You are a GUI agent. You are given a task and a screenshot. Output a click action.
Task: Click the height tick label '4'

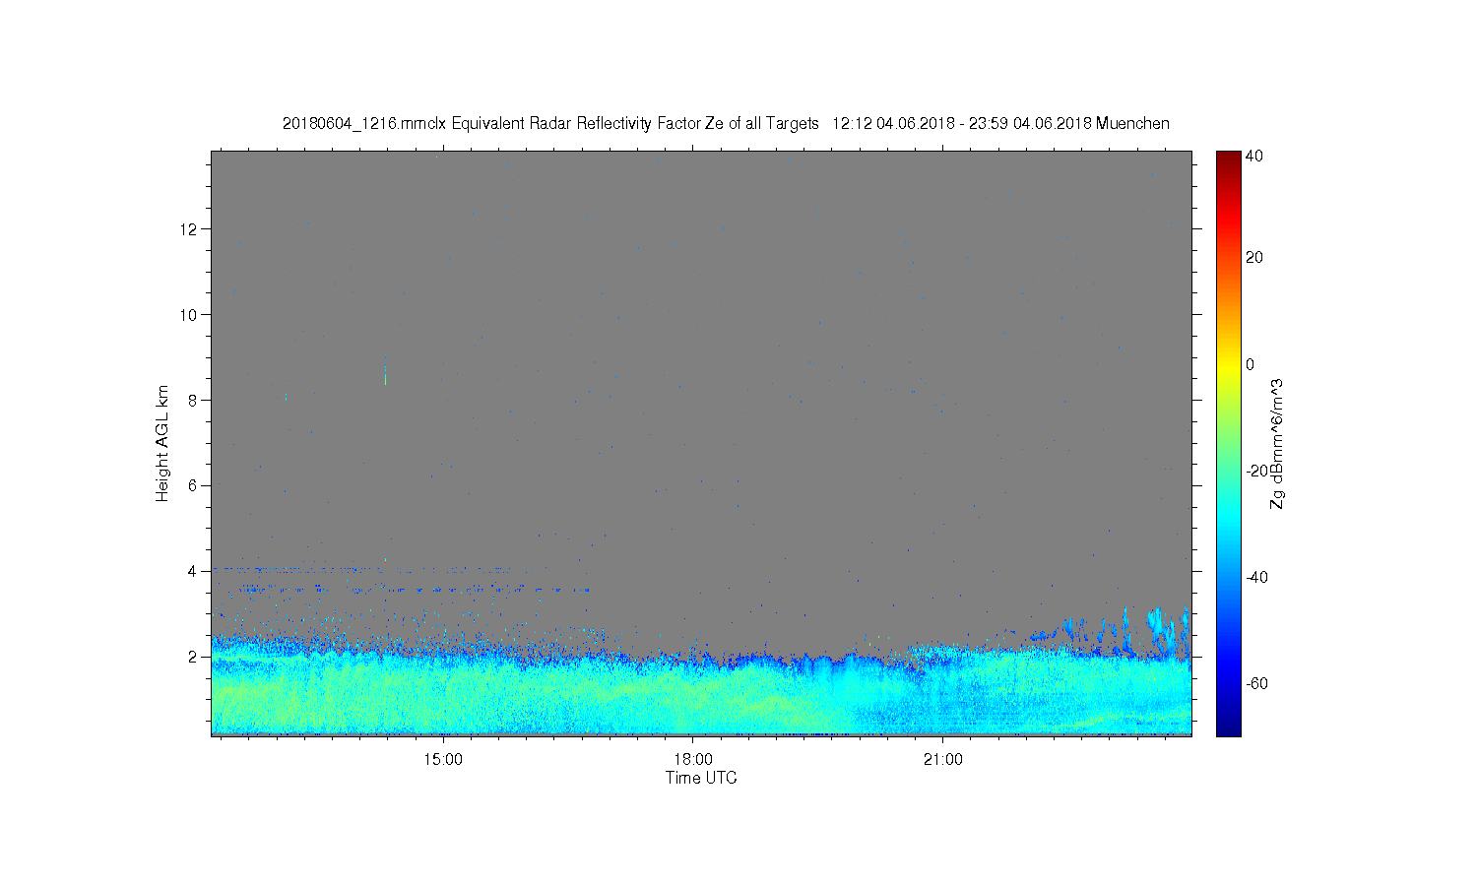[x=193, y=571]
